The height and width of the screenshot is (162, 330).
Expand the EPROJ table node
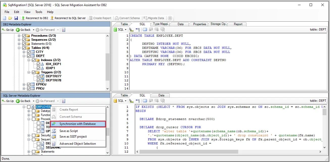(x=24, y=84)
